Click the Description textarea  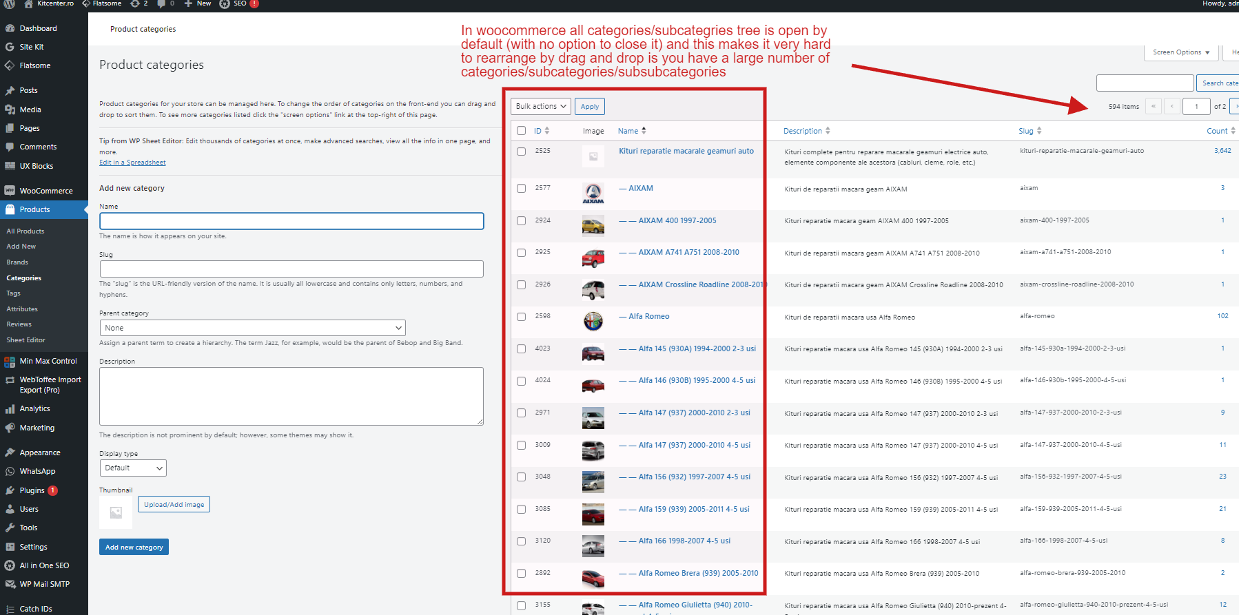click(291, 396)
